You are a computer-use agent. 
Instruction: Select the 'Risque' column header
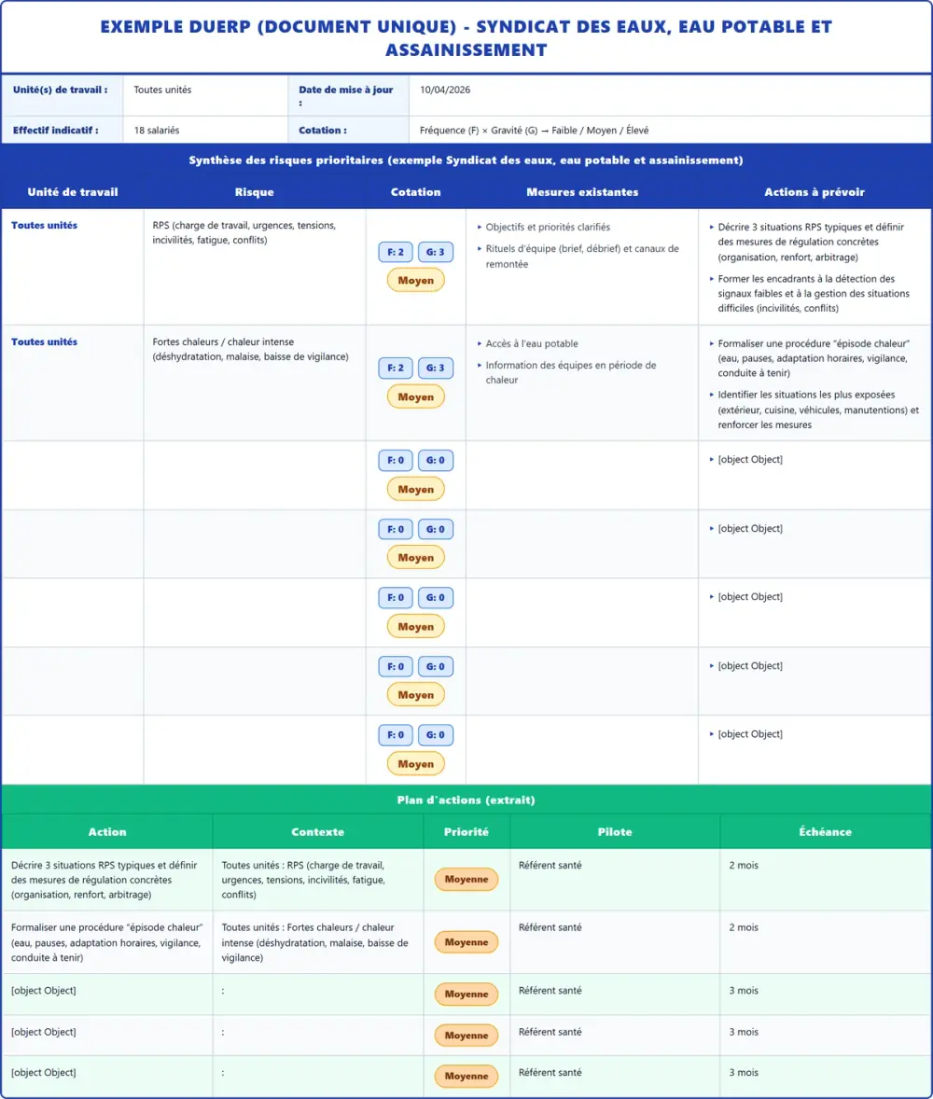pyautogui.click(x=255, y=192)
